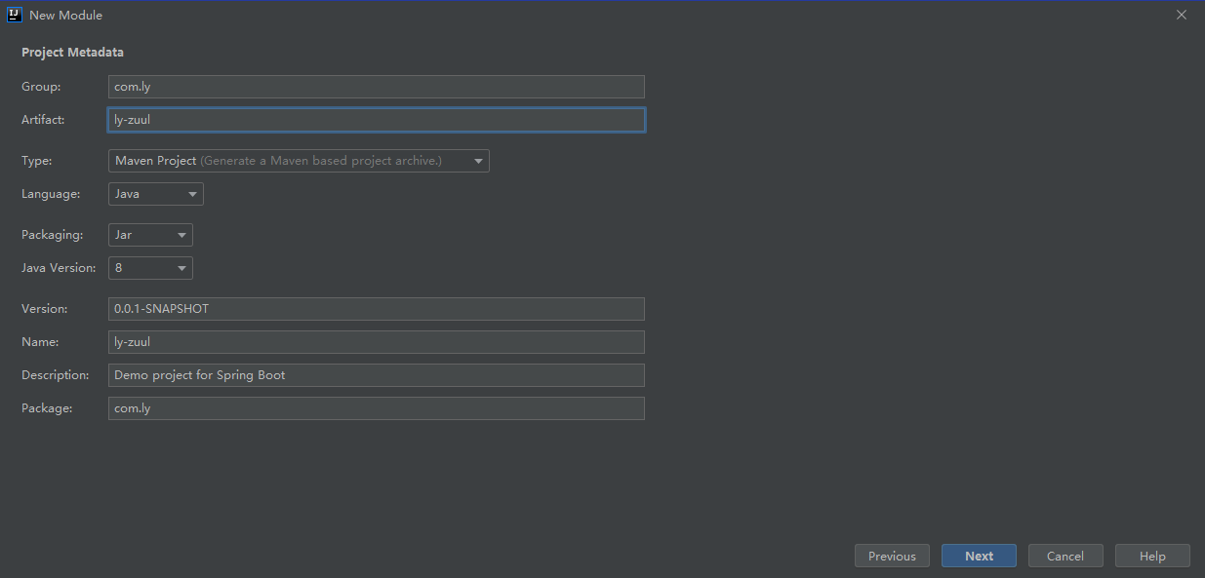Image resolution: width=1205 pixels, height=578 pixels.
Task: Click the IntelliJ IDEA icon in title bar
Action: point(15,15)
